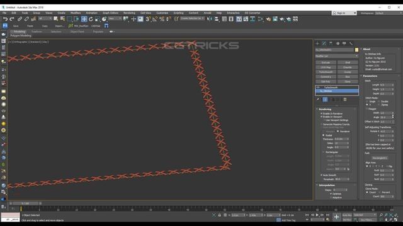Activate the Select and Link chain icon

click(20, 19)
